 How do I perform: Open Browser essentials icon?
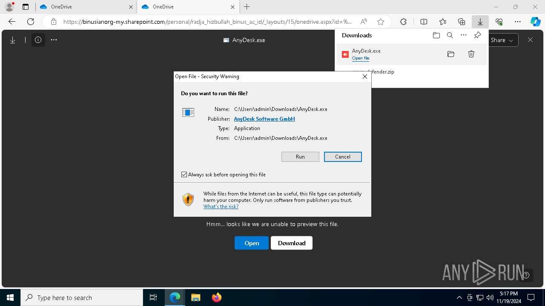pyautogui.click(x=499, y=22)
